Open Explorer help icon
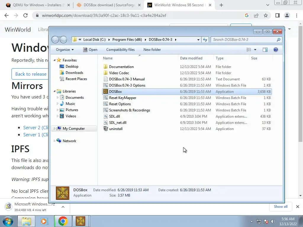The width and height of the screenshot is (303, 227). coord(276,50)
